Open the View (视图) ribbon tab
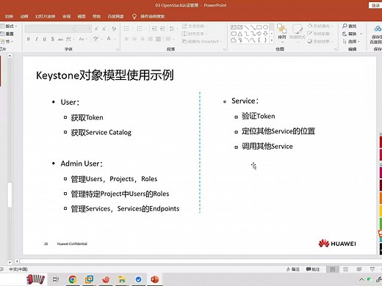This screenshot has height=286, width=382. coord(82,16)
